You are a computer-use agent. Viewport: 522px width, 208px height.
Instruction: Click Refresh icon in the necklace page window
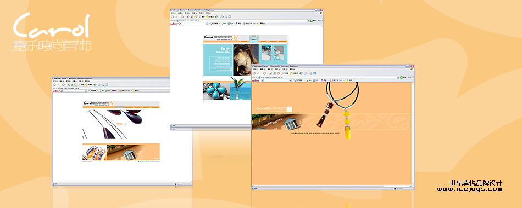pyautogui.click(x=274, y=73)
